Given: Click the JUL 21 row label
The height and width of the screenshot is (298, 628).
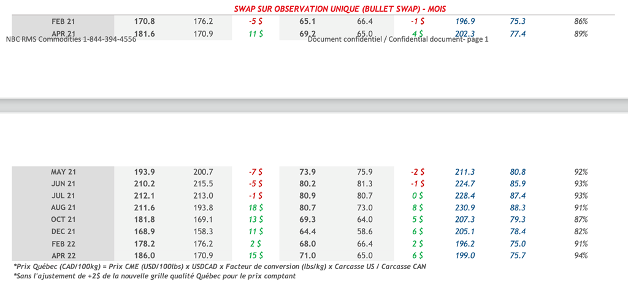Looking at the screenshot, I should 63,196.
